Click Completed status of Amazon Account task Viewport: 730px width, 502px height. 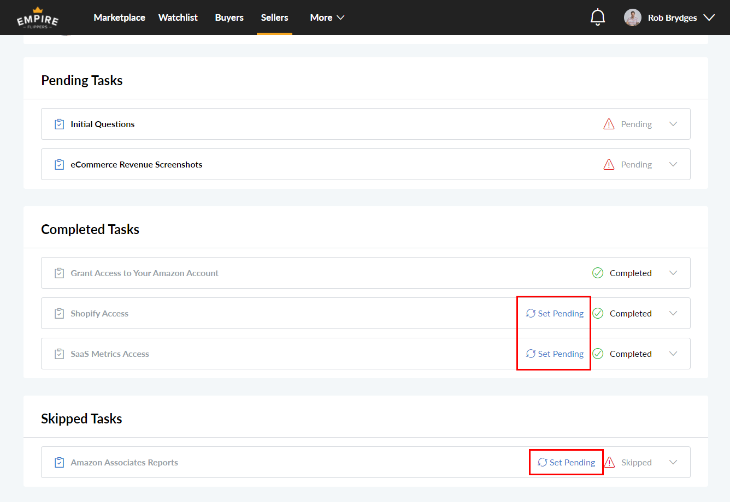coord(631,273)
